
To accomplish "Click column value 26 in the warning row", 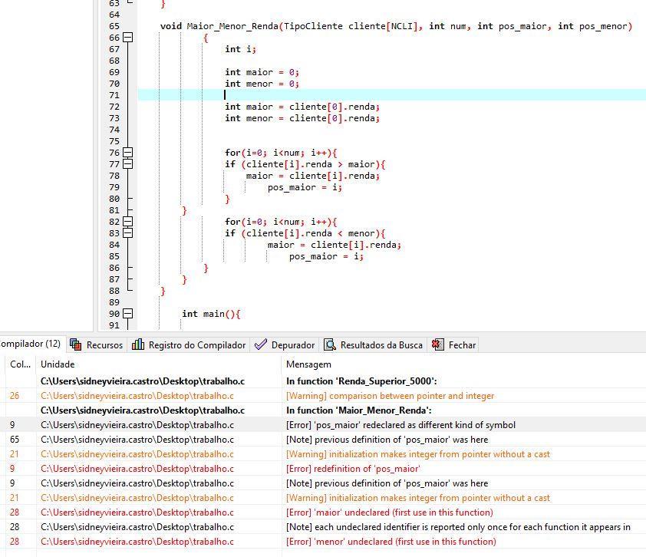I will click(x=15, y=396).
